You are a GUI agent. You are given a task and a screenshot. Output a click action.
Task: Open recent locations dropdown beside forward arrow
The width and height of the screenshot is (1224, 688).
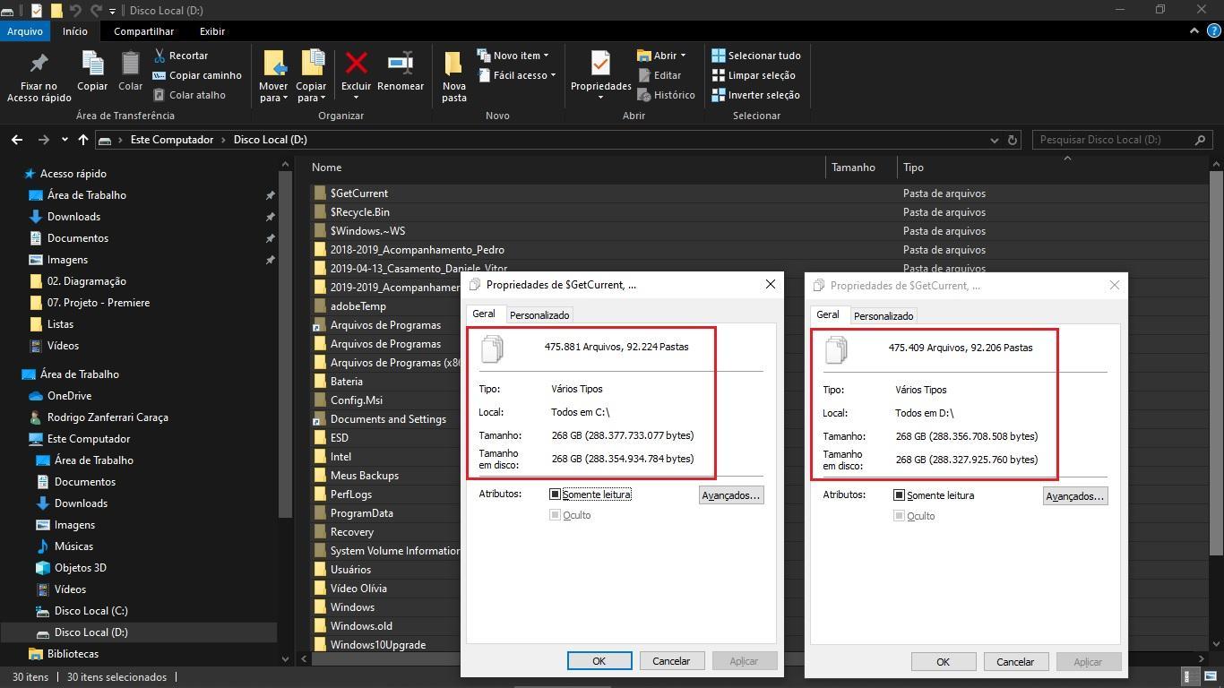coord(65,140)
